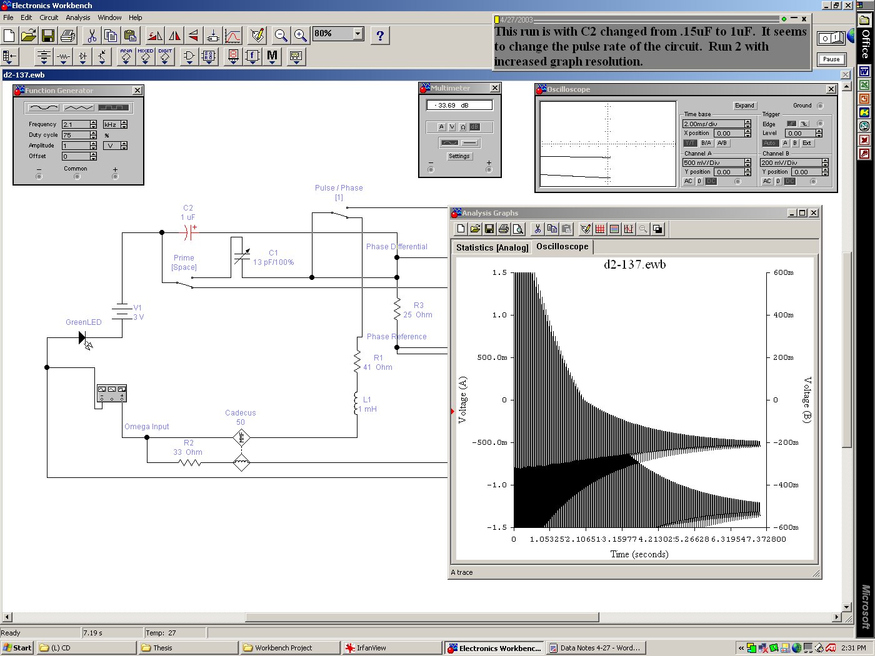Click the Component properties icon
This screenshot has height=656, width=875.
tap(256, 35)
